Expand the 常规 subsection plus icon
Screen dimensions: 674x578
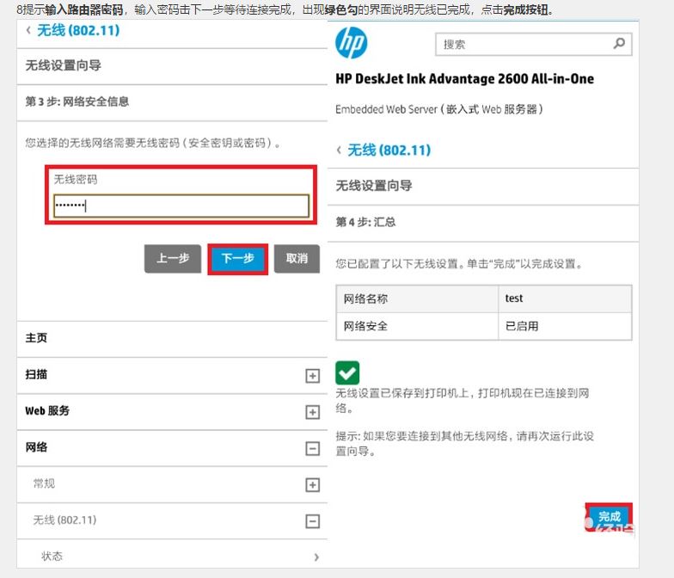click(x=313, y=485)
